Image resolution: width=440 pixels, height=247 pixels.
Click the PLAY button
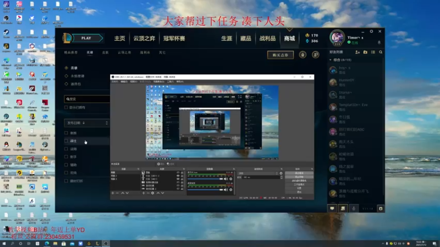tap(86, 38)
